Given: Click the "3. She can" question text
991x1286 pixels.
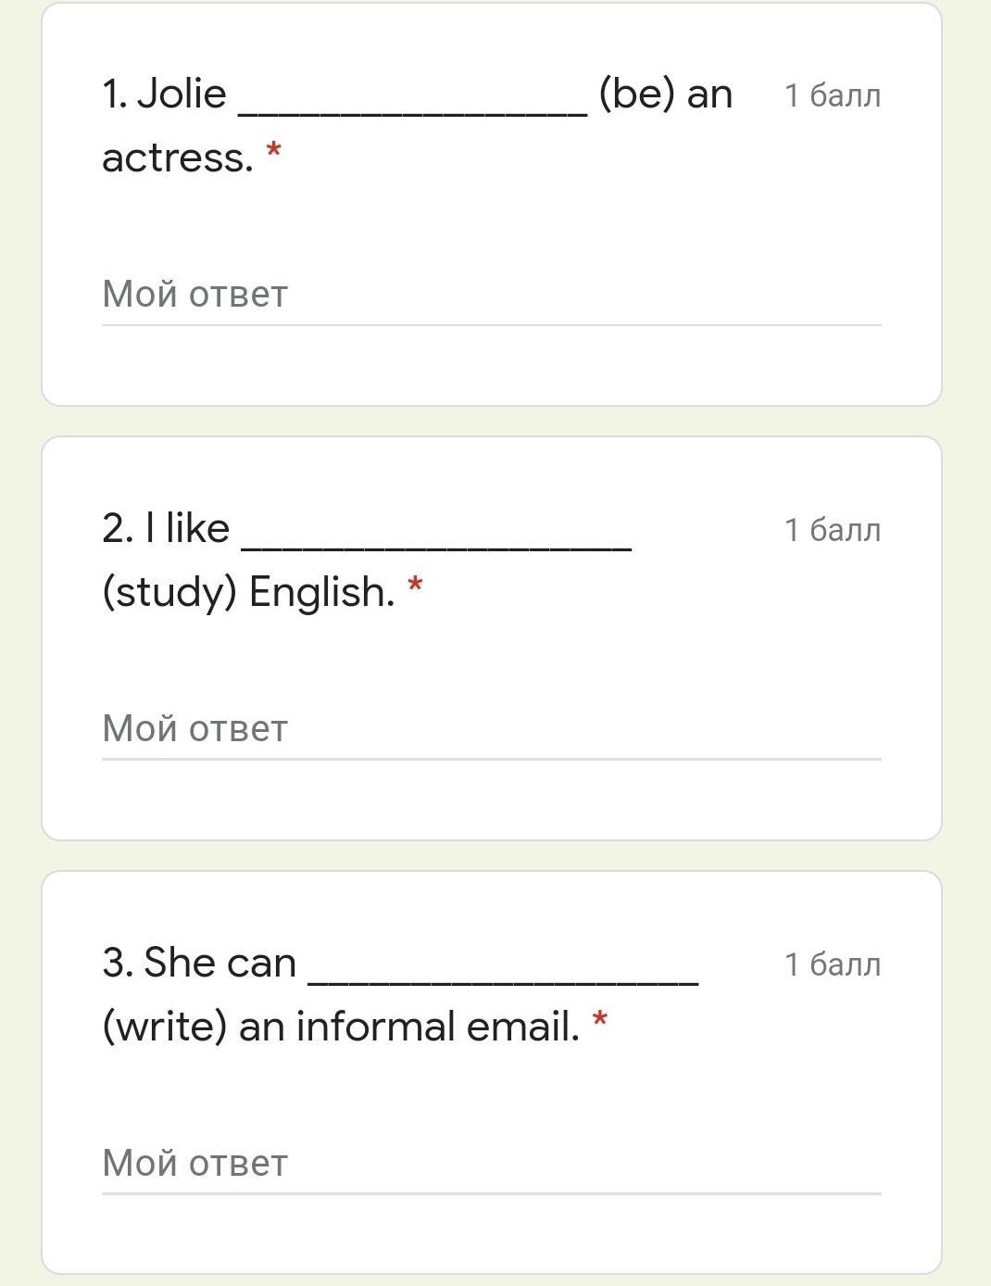Looking at the screenshot, I should [x=199, y=964].
